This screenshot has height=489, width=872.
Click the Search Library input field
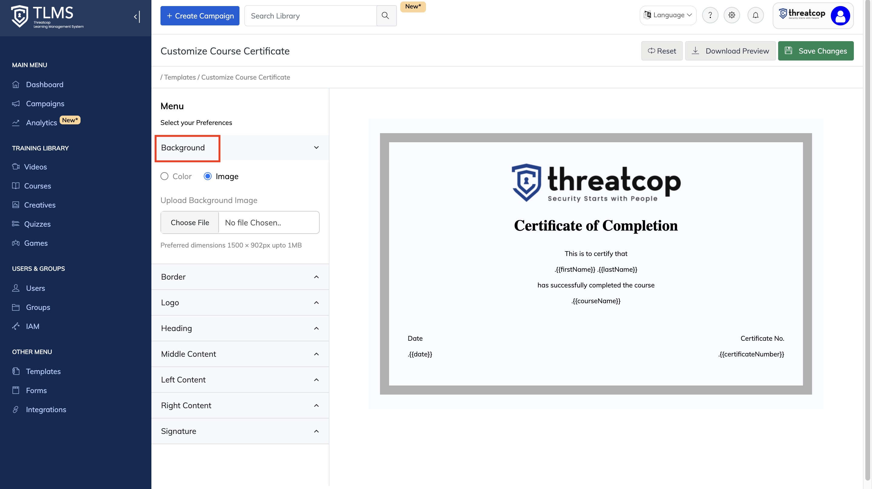(310, 16)
